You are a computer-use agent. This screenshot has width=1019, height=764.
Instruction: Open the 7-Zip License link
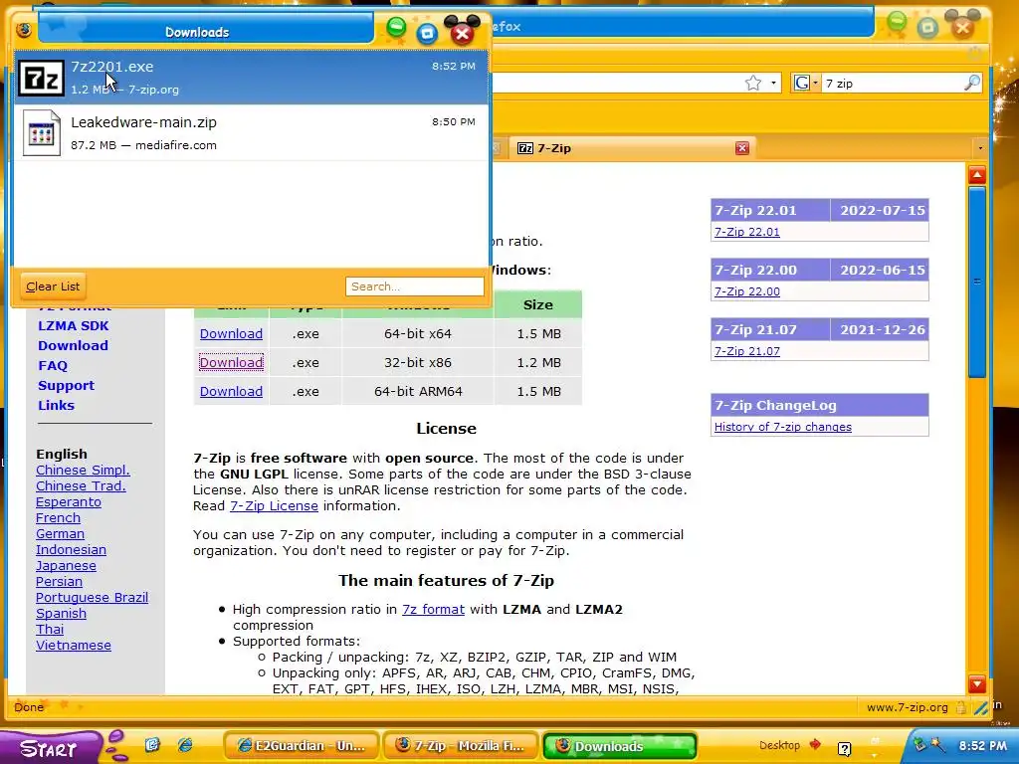[x=274, y=506]
